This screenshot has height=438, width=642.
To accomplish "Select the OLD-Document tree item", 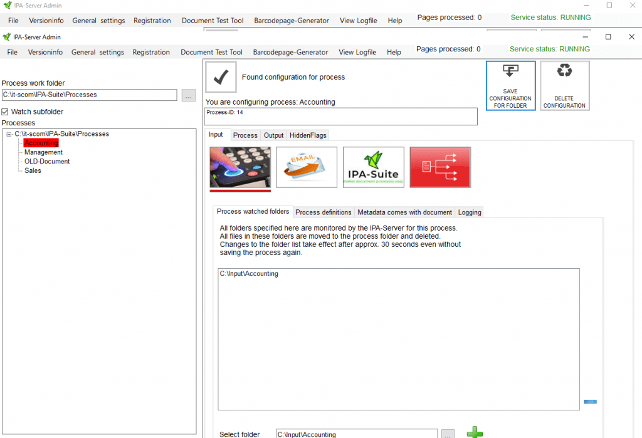I will [x=47, y=162].
